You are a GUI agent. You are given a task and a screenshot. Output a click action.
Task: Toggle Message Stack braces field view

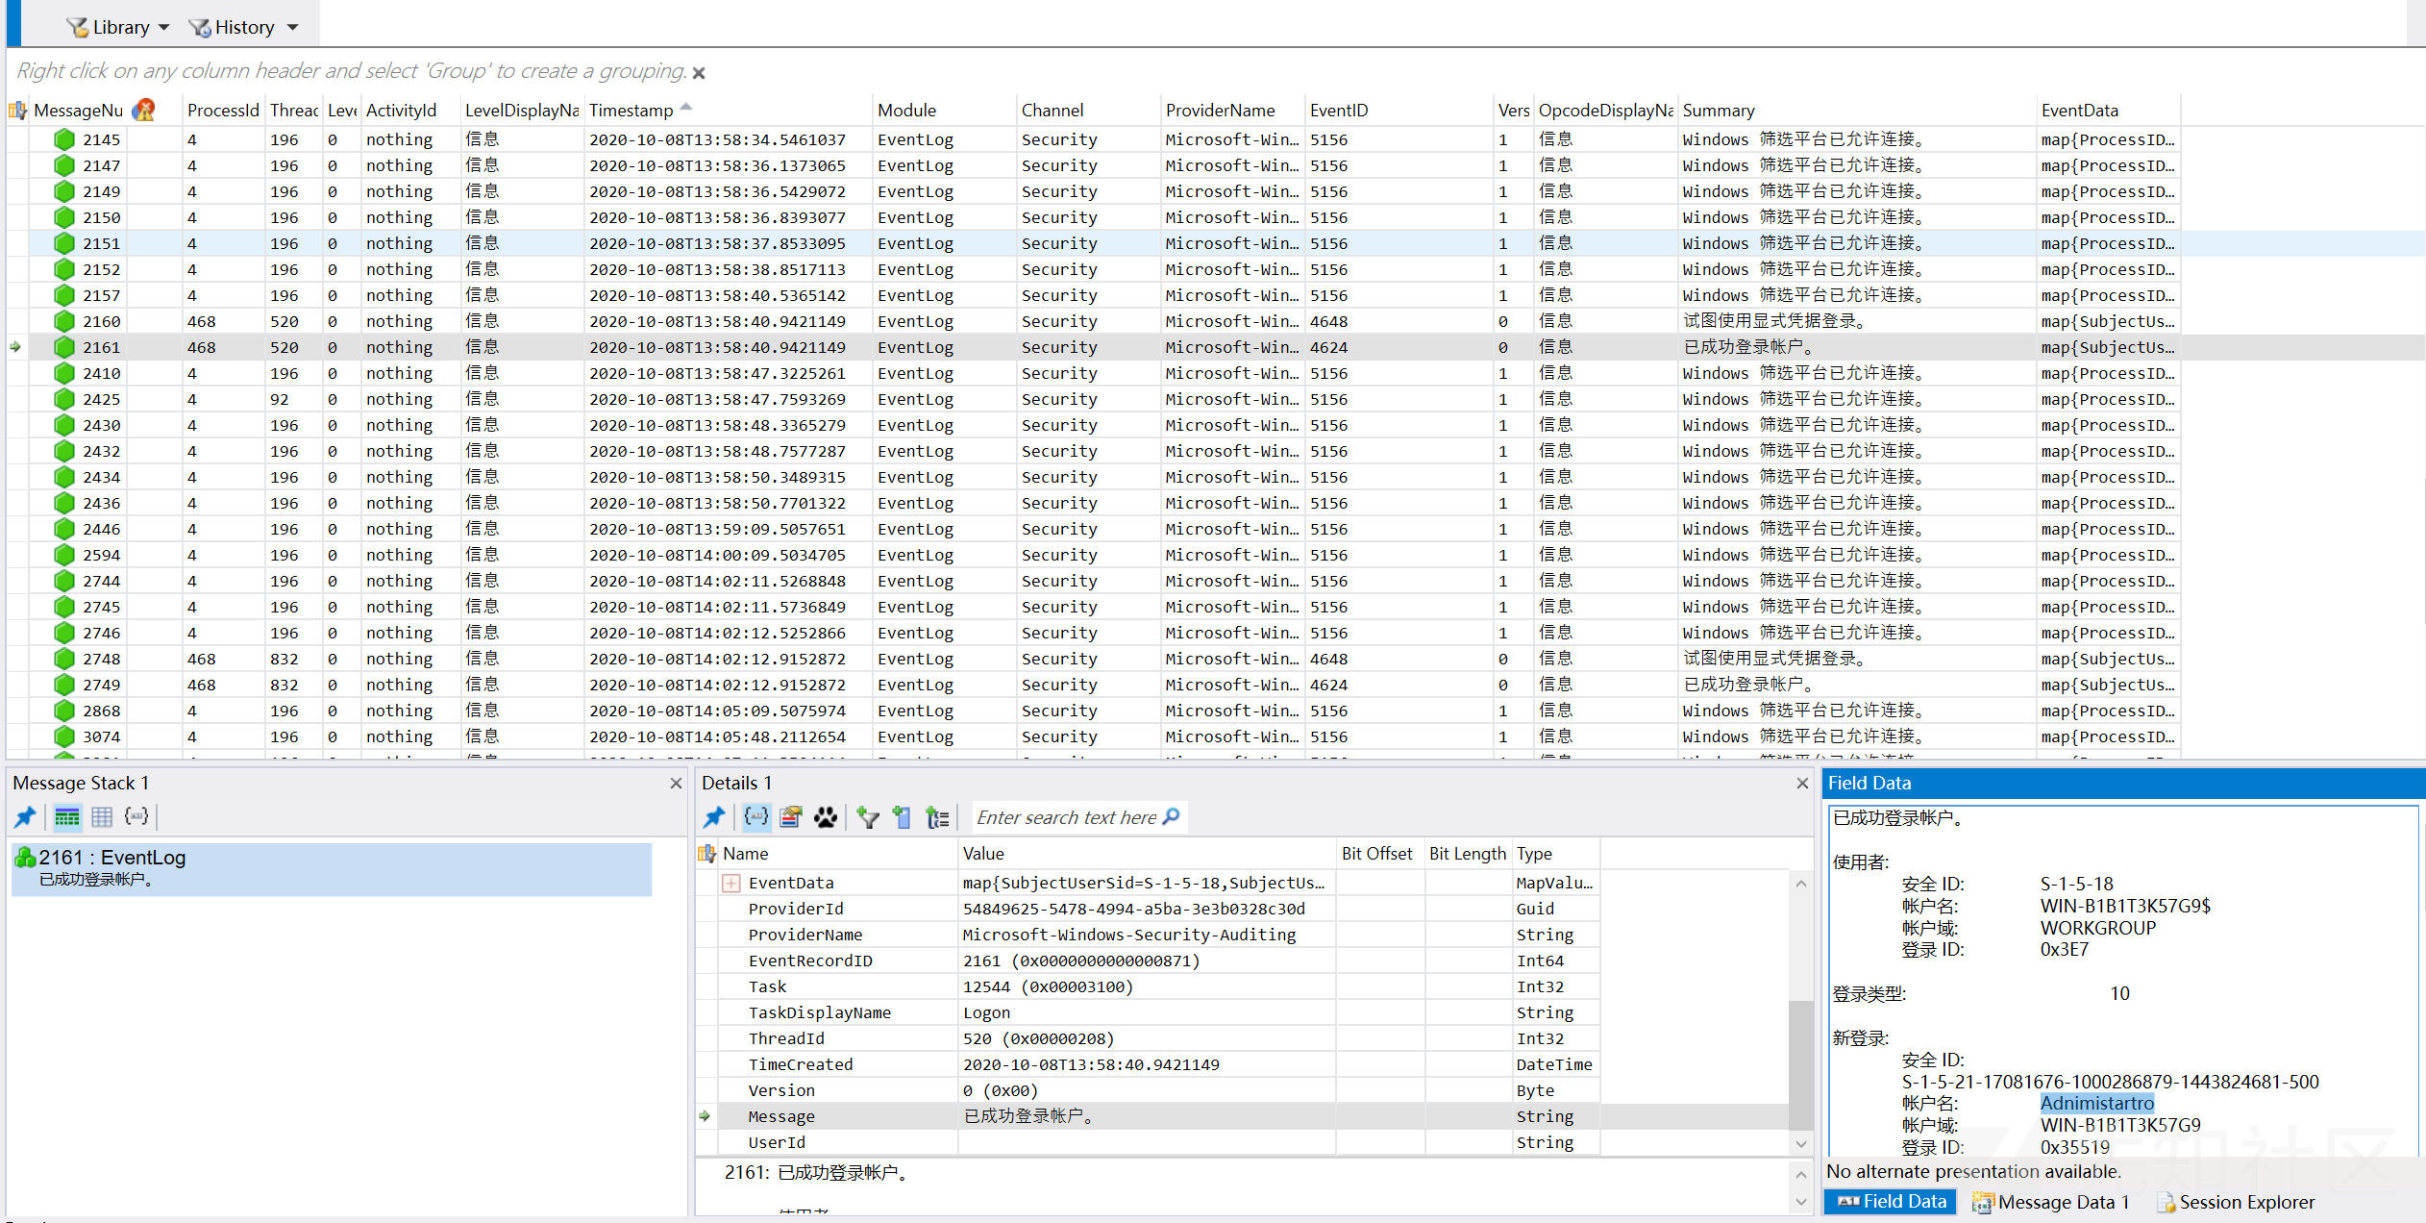click(137, 817)
